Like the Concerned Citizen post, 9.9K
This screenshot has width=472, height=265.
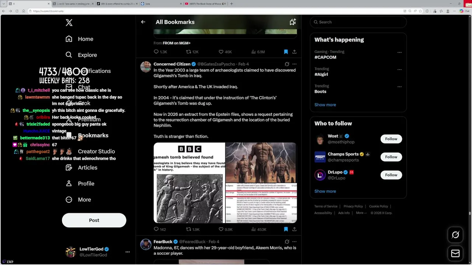(225, 229)
